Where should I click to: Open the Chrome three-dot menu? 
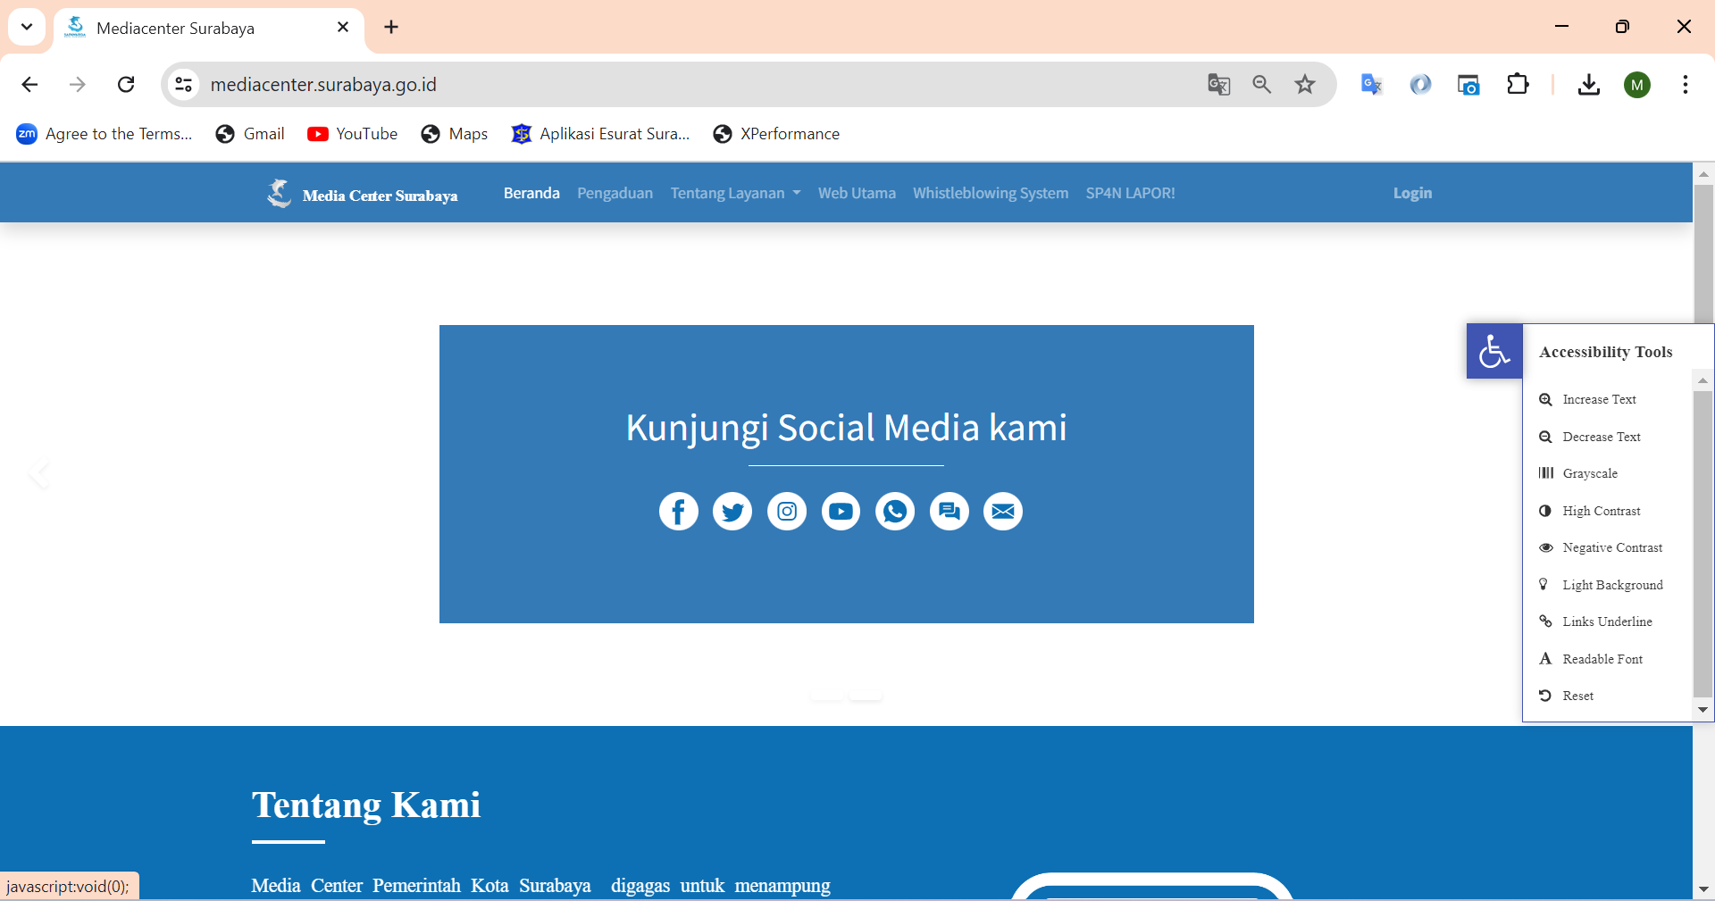(x=1685, y=85)
